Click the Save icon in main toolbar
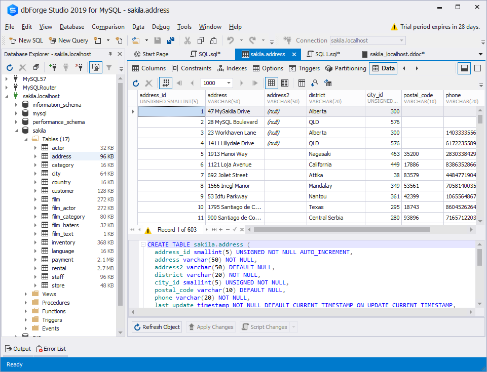The height and width of the screenshot is (372, 487). tap(158, 40)
